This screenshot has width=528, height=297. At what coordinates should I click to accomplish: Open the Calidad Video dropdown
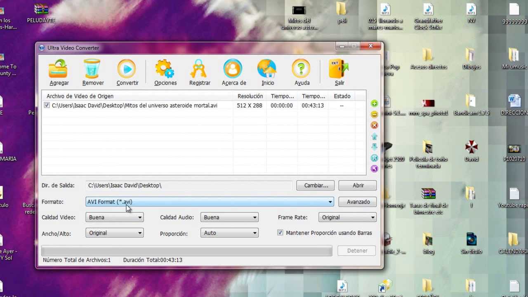pyautogui.click(x=115, y=217)
